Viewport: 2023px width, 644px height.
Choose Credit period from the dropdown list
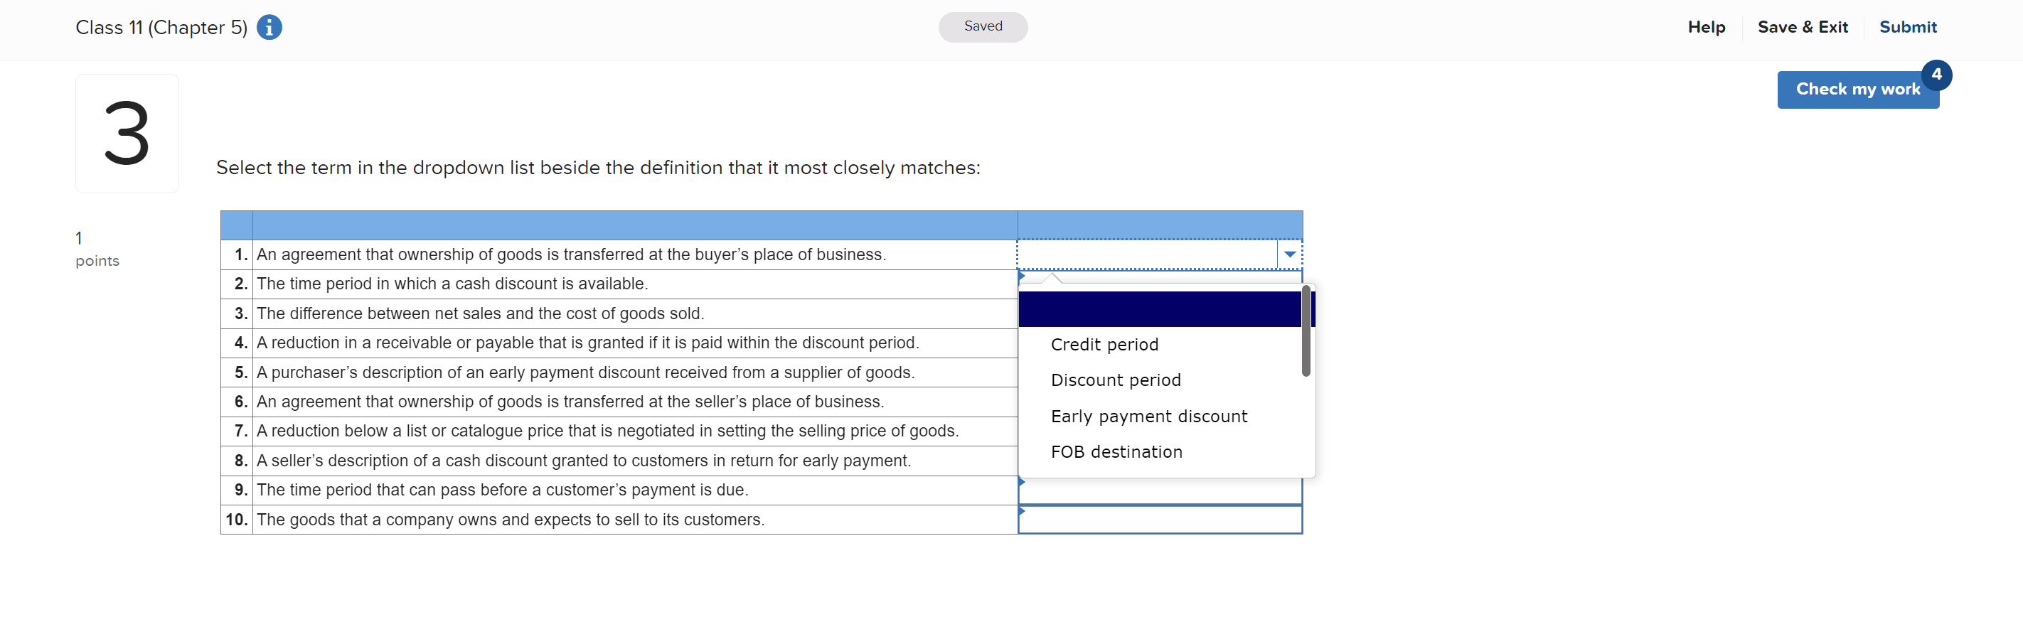1104,345
